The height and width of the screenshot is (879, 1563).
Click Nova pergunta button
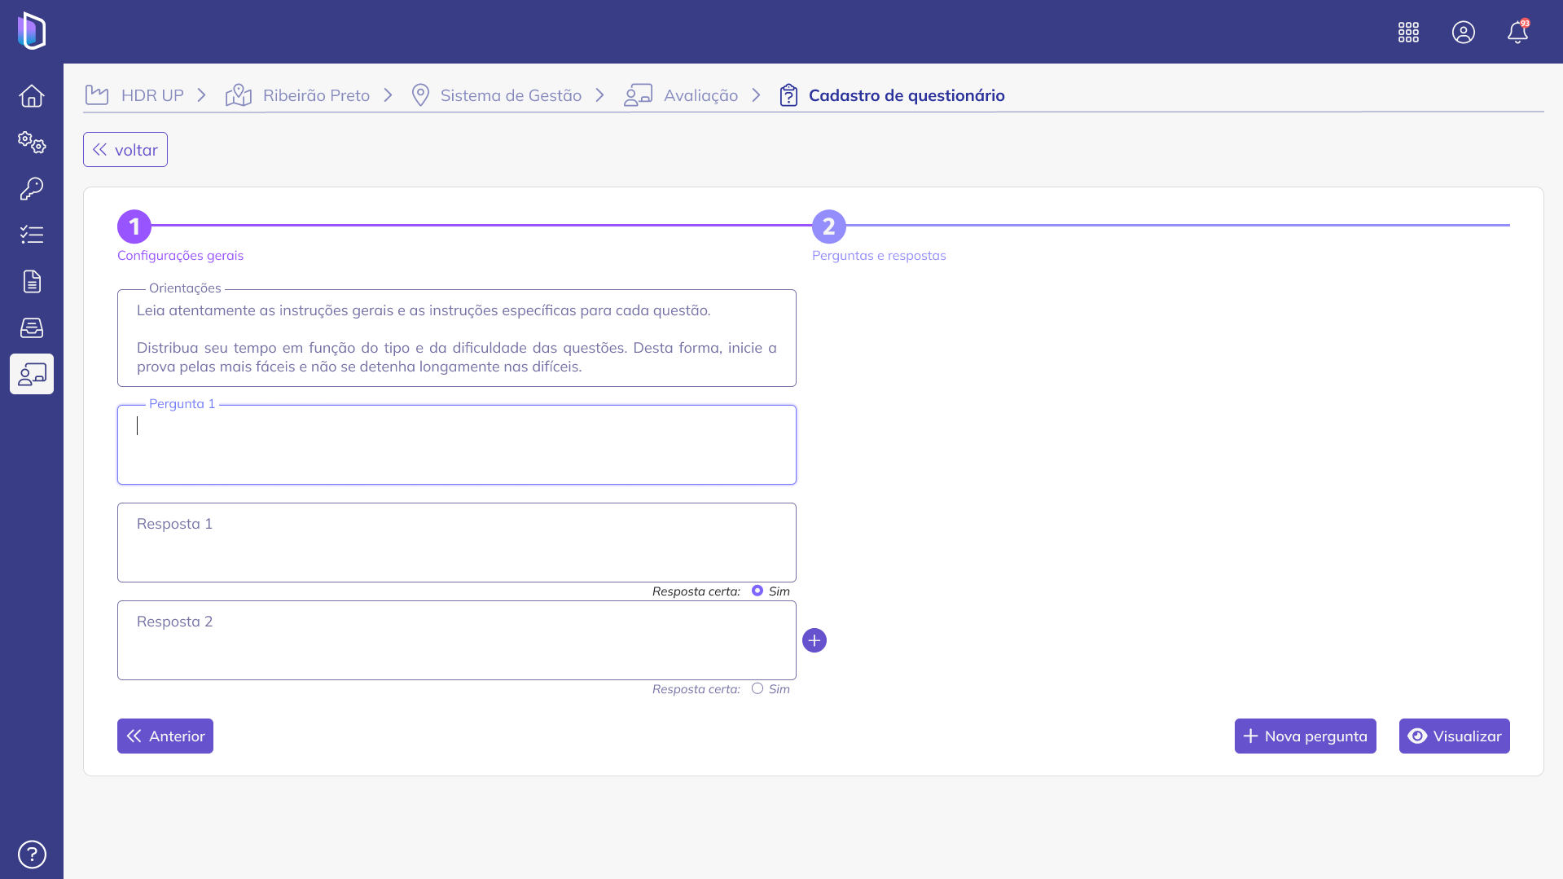click(x=1306, y=736)
